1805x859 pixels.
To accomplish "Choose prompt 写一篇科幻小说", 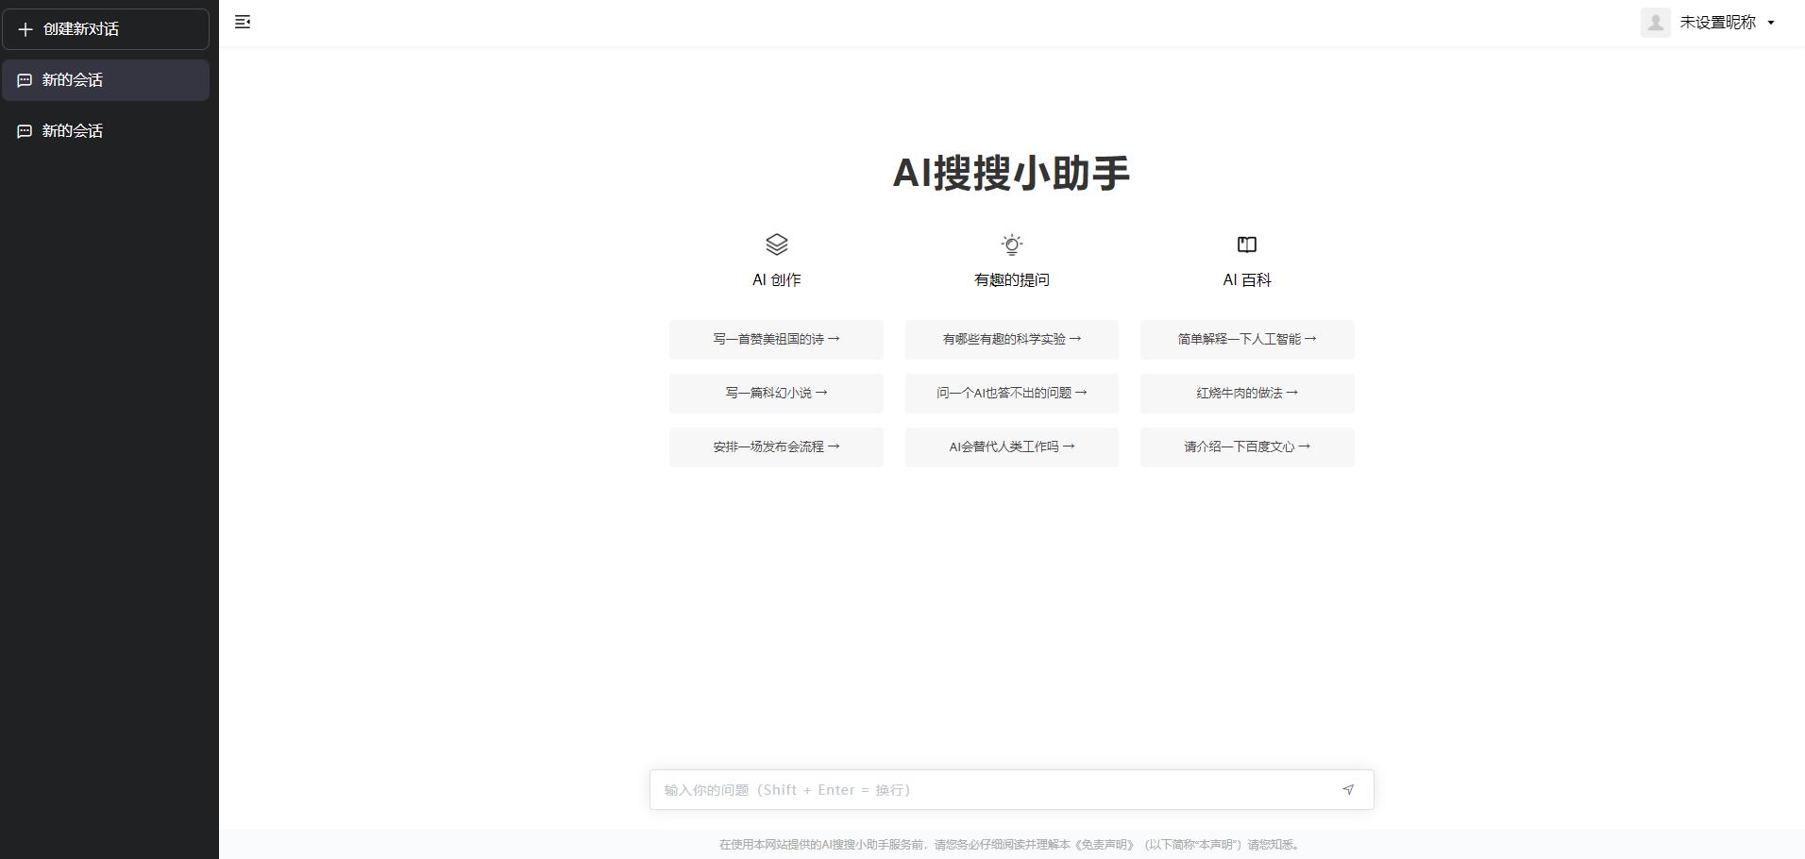I will (x=776, y=394).
